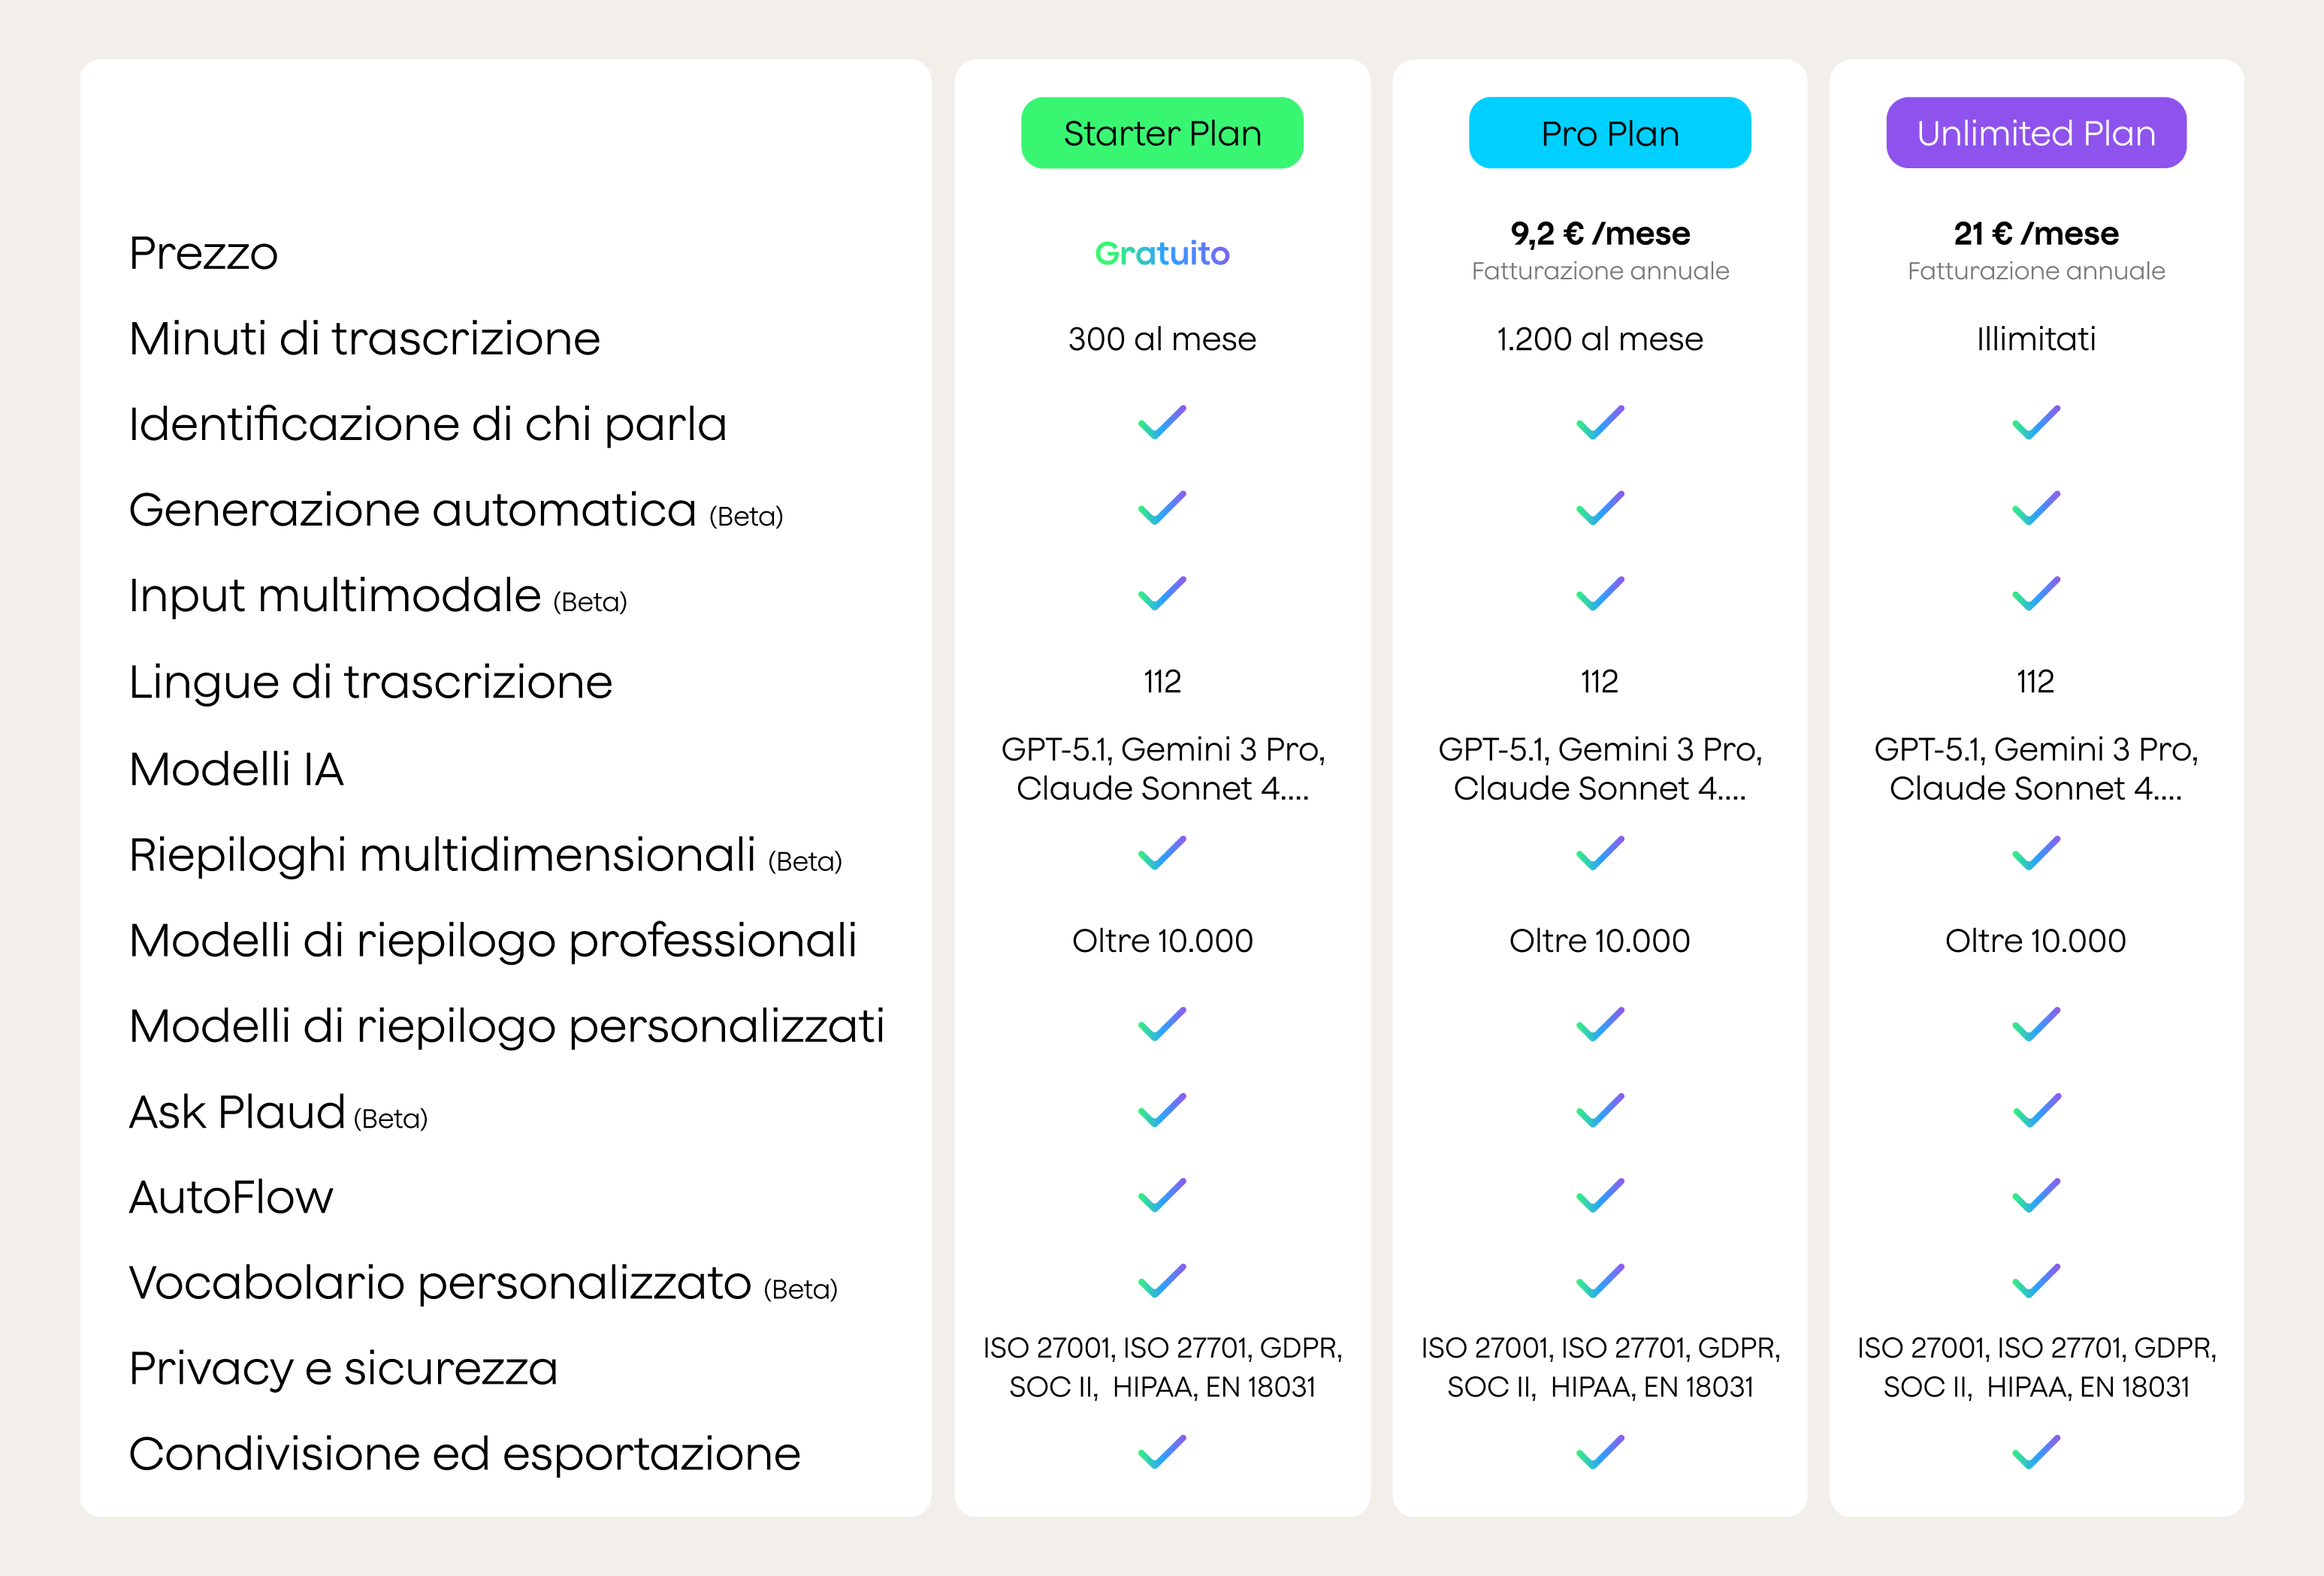
Task: Click Pro checkmark for Vocabolario personalizzato
Action: [1600, 1281]
